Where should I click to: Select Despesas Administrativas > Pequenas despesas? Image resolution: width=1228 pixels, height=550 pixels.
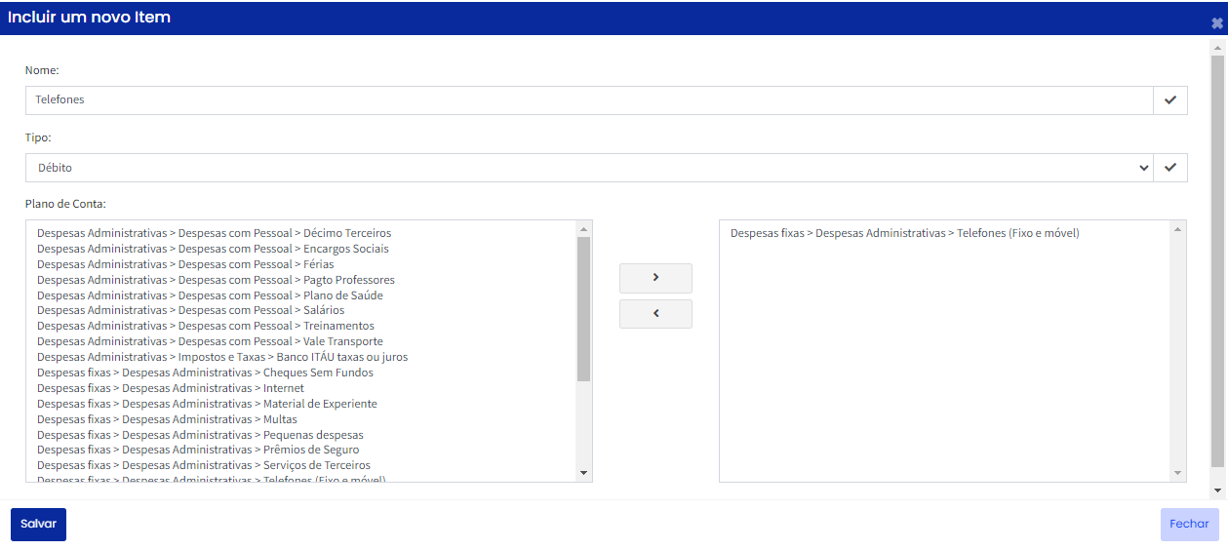(200, 435)
